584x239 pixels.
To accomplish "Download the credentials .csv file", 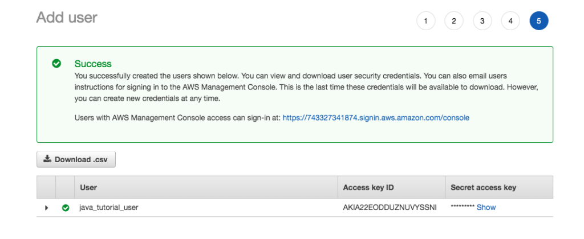I will (76, 159).
